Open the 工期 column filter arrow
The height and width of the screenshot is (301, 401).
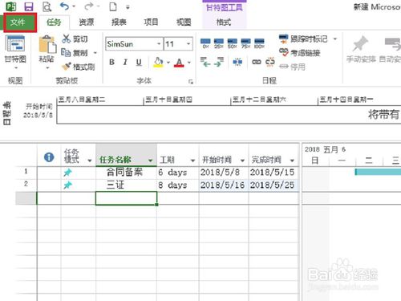tap(192, 161)
